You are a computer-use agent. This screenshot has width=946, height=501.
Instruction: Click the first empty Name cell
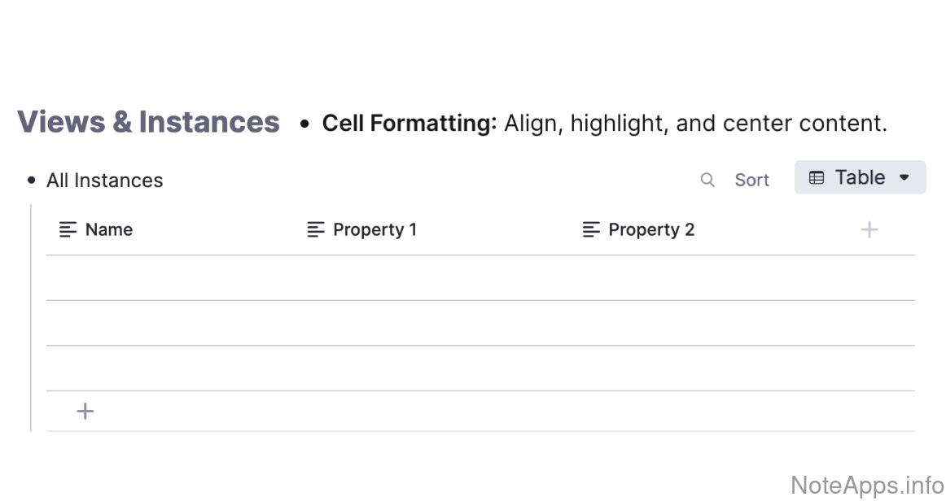click(171, 278)
